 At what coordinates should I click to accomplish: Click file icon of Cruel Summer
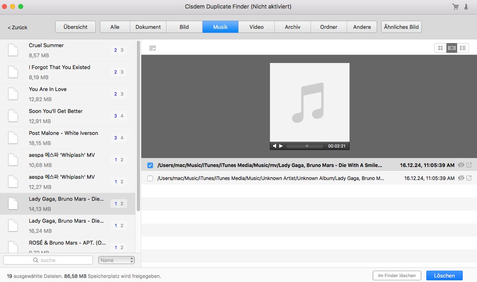[13, 50]
